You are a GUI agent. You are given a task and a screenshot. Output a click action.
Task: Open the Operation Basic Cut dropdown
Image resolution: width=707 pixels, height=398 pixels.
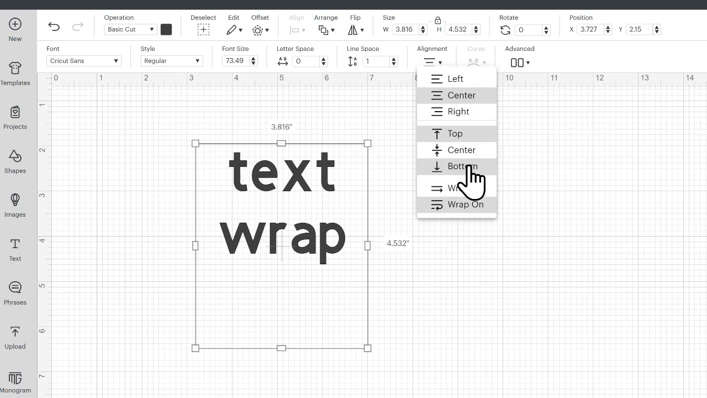click(130, 29)
